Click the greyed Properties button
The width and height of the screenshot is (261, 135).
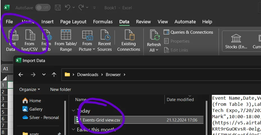[x=177, y=41]
